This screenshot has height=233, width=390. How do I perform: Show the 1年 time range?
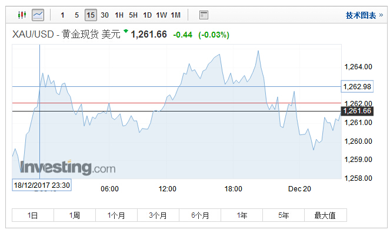pyautogui.click(x=242, y=215)
